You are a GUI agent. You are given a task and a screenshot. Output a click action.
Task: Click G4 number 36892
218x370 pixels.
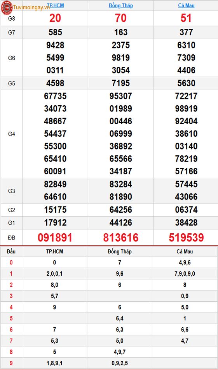tap(121, 146)
